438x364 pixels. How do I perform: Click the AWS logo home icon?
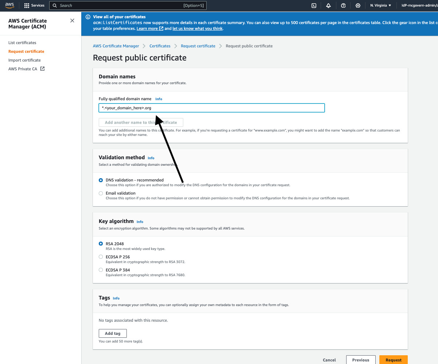pos(9,5)
